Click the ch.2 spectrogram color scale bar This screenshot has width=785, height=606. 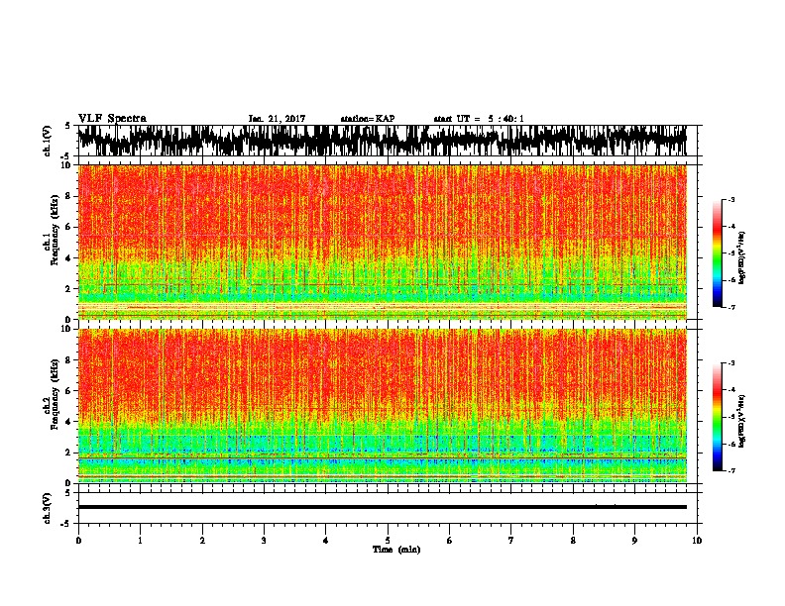718,417
